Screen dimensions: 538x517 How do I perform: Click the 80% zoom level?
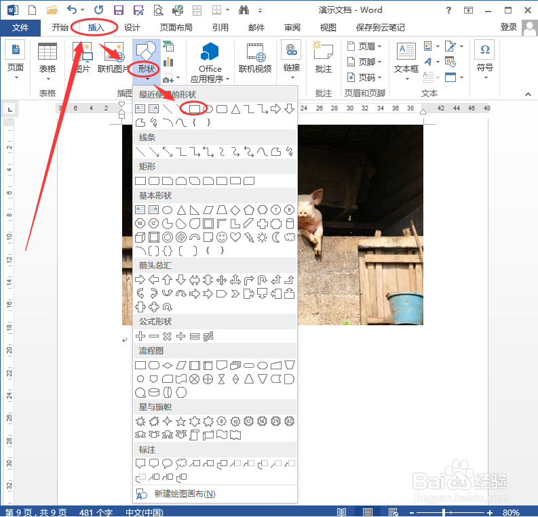[x=511, y=512]
